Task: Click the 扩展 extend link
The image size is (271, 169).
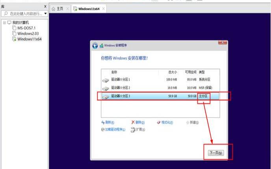Action: (x=138, y=130)
